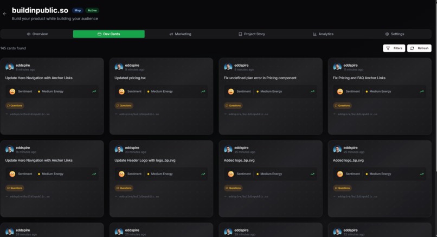Viewport: 437px width, 237px height.
Task: Open Questions tag on 'Updated pricing.tsx' card
Action: [124, 106]
